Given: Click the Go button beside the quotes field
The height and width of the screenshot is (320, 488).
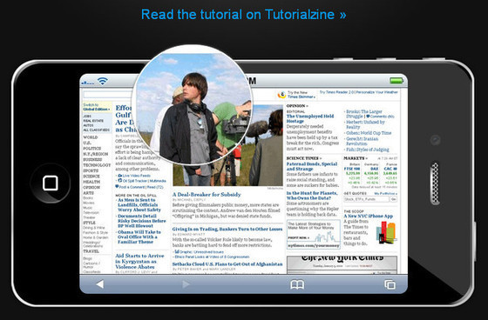Looking at the screenshot, I should coord(394,199).
